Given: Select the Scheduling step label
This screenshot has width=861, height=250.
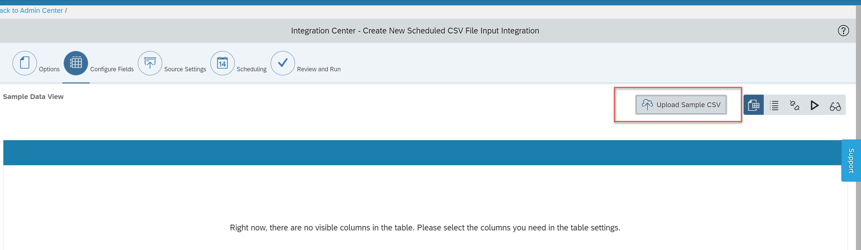Looking at the screenshot, I should [x=252, y=69].
